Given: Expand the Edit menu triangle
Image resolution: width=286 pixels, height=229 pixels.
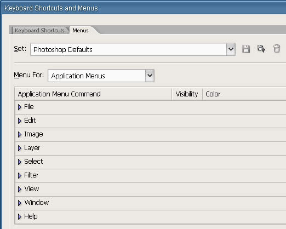Looking at the screenshot, I should (x=20, y=121).
